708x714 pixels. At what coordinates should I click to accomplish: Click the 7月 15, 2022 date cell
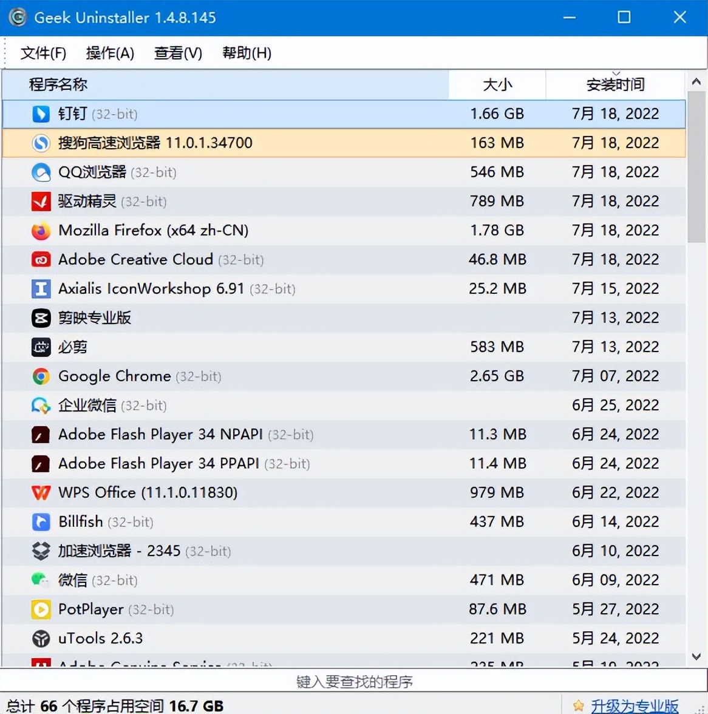pos(616,289)
